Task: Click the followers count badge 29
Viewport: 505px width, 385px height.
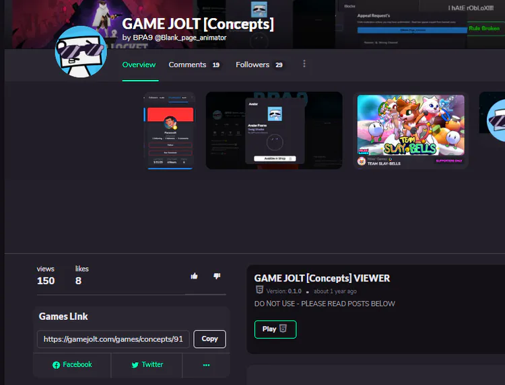Action: tap(279, 65)
